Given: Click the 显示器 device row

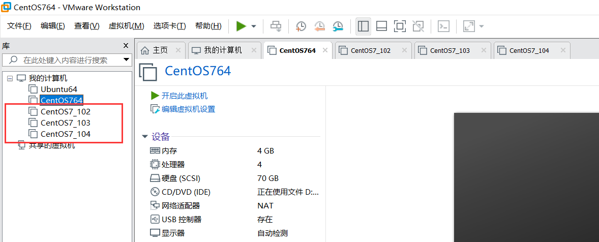Looking at the screenshot, I should 234,233.
